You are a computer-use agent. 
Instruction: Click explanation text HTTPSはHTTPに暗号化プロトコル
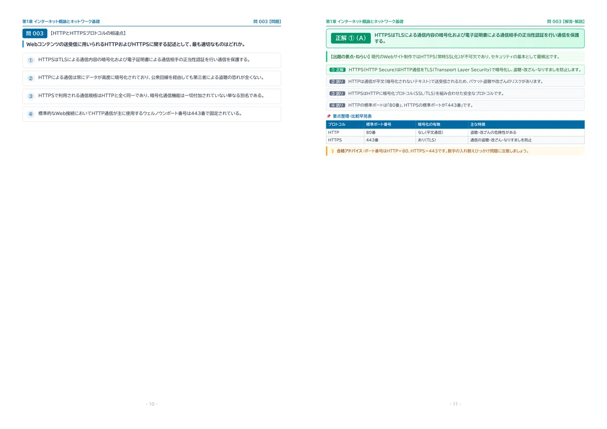(426, 93)
